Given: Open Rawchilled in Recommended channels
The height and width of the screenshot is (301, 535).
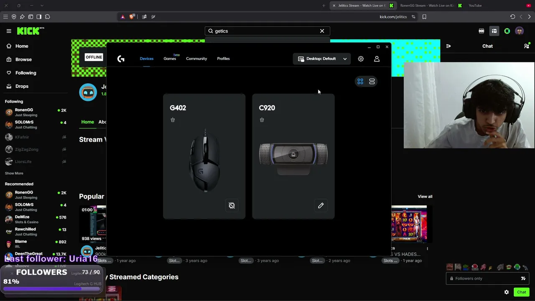Looking at the screenshot, I should (36, 232).
